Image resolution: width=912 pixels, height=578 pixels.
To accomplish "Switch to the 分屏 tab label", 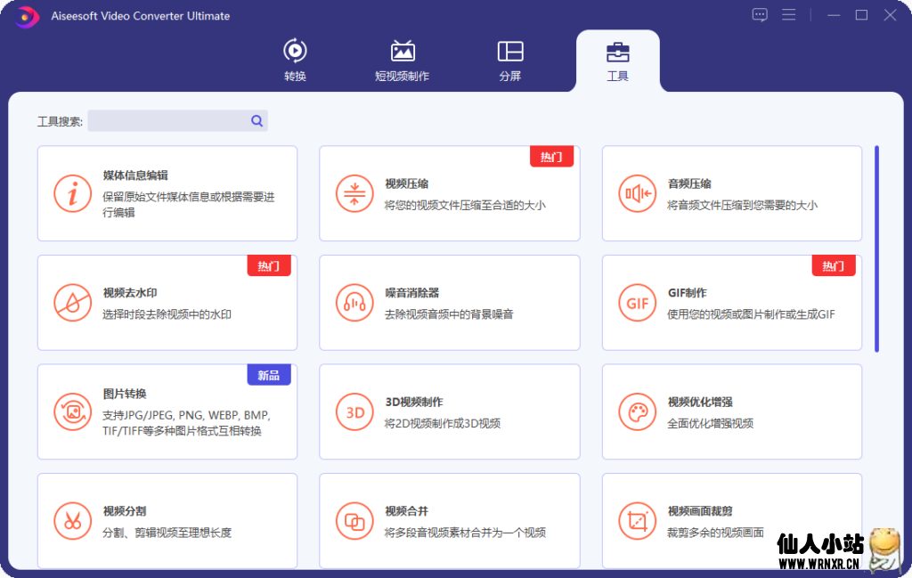I will click(510, 77).
